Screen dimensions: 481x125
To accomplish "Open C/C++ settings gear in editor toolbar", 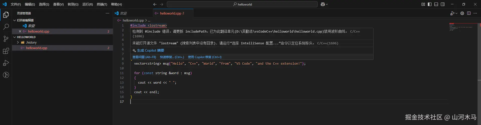I will pyautogui.click(x=462, y=13).
